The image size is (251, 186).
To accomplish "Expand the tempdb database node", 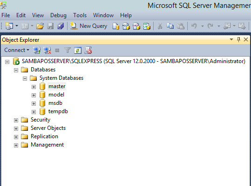I will [34, 112].
